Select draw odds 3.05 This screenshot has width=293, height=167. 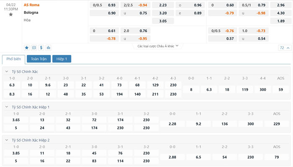[163, 21]
